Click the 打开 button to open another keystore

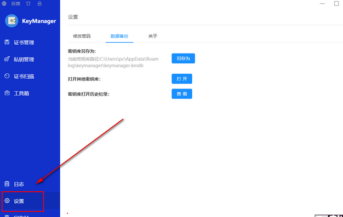(182, 79)
